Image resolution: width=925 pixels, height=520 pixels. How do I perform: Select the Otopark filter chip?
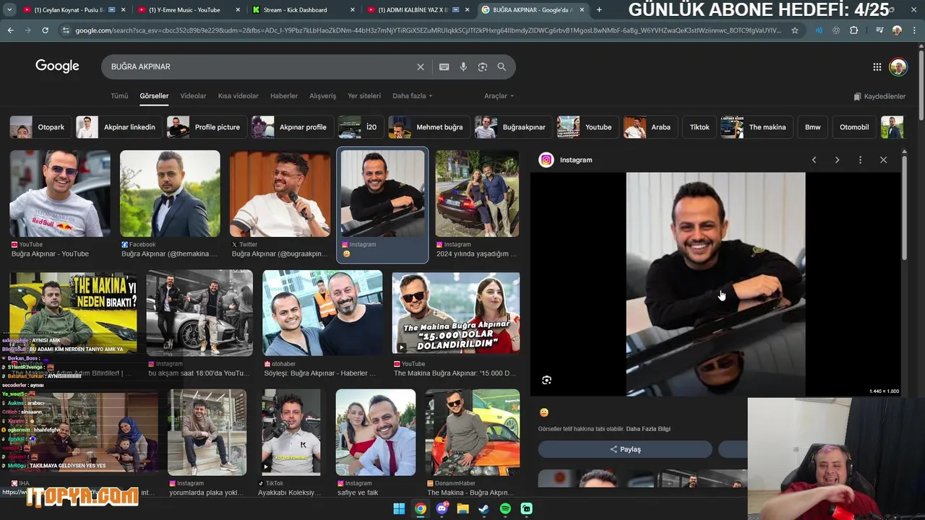point(41,127)
